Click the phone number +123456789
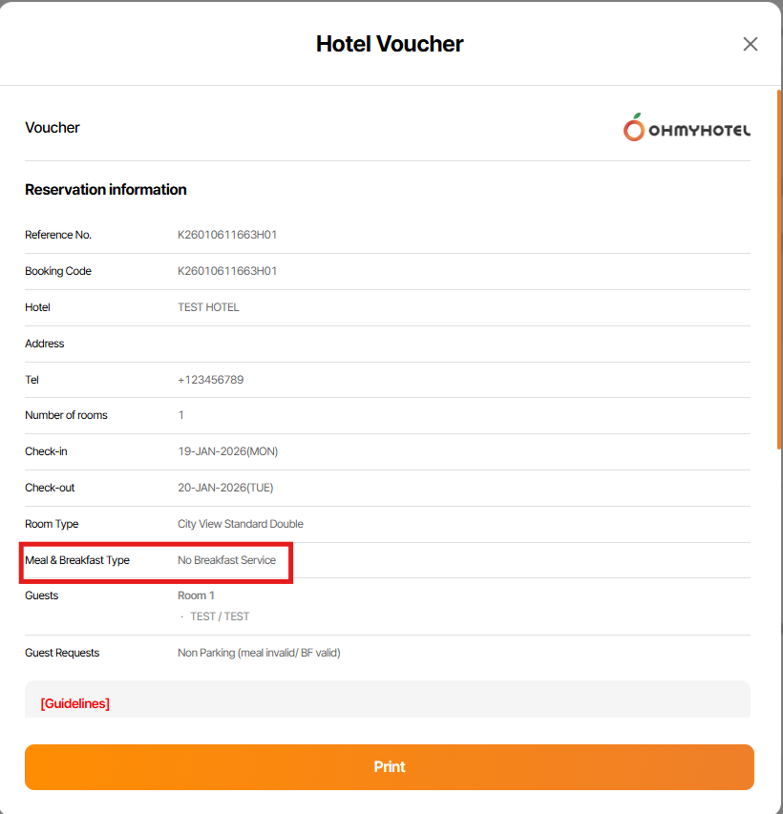783x814 pixels. coord(210,380)
